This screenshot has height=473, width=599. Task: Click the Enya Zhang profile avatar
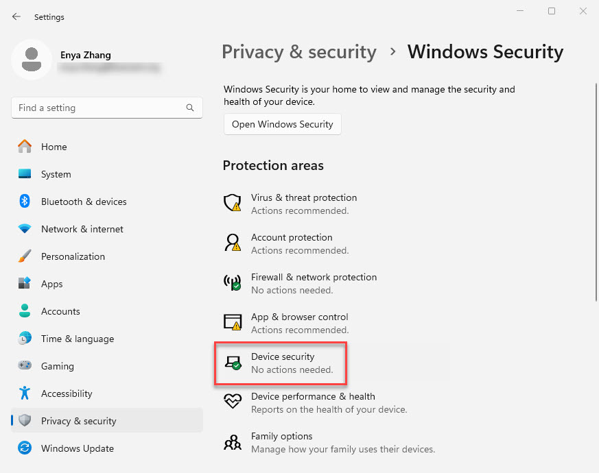pos(31,60)
